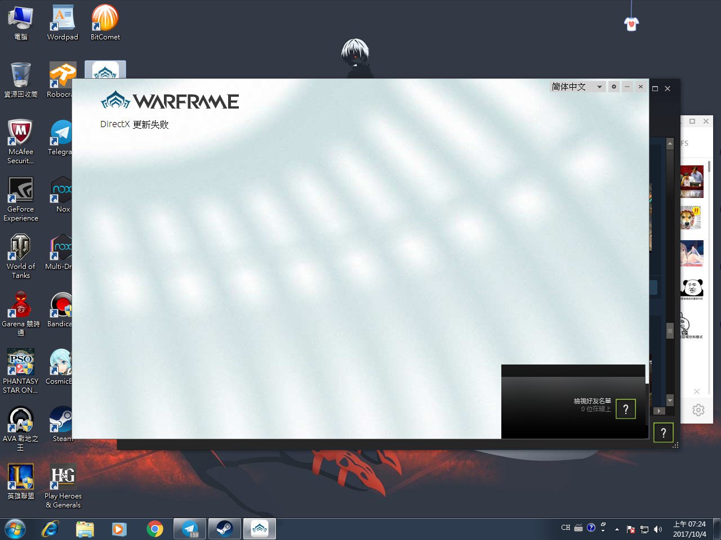The width and height of the screenshot is (721, 540).
Task: Switch to Telegram in the taskbar
Action: pos(190,529)
